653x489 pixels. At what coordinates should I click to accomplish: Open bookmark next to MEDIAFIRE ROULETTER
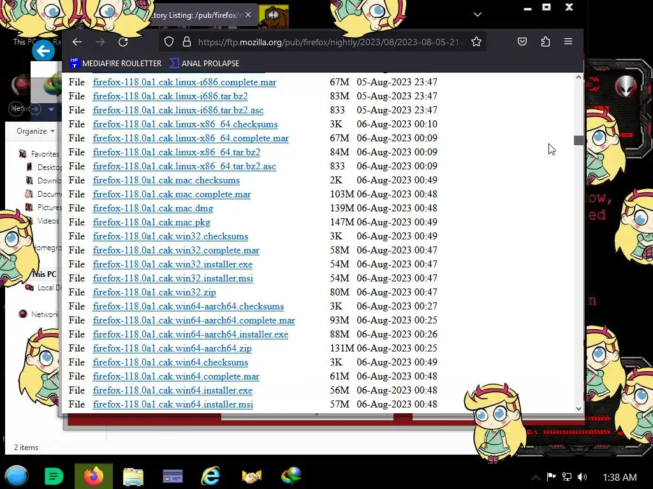click(x=205, y=63)
